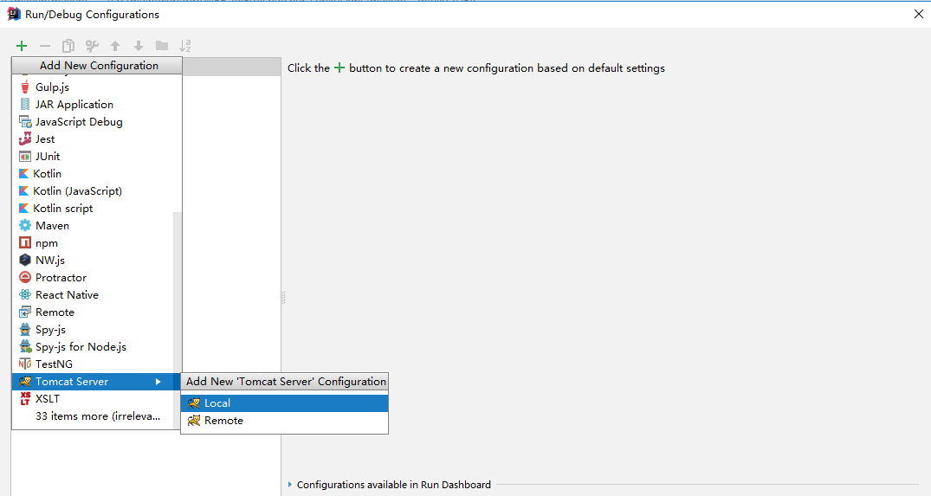Click the TestNG label text
The height and width of the screenshot is (496, 931).
click(x=54, y=364)
